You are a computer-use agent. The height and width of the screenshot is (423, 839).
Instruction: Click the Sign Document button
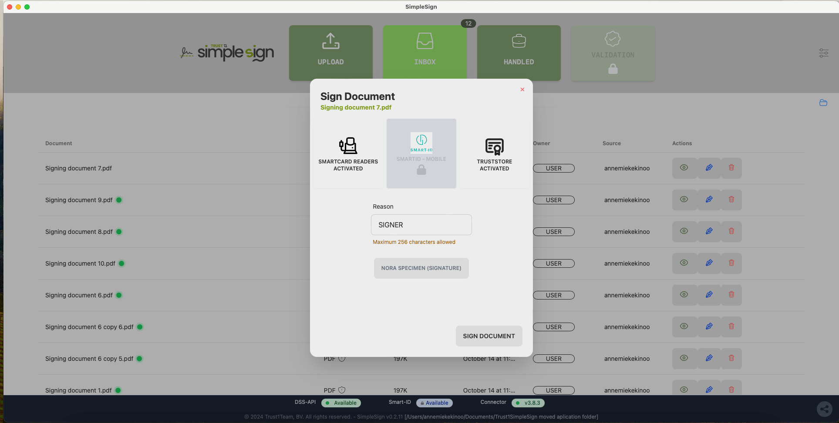489,336
